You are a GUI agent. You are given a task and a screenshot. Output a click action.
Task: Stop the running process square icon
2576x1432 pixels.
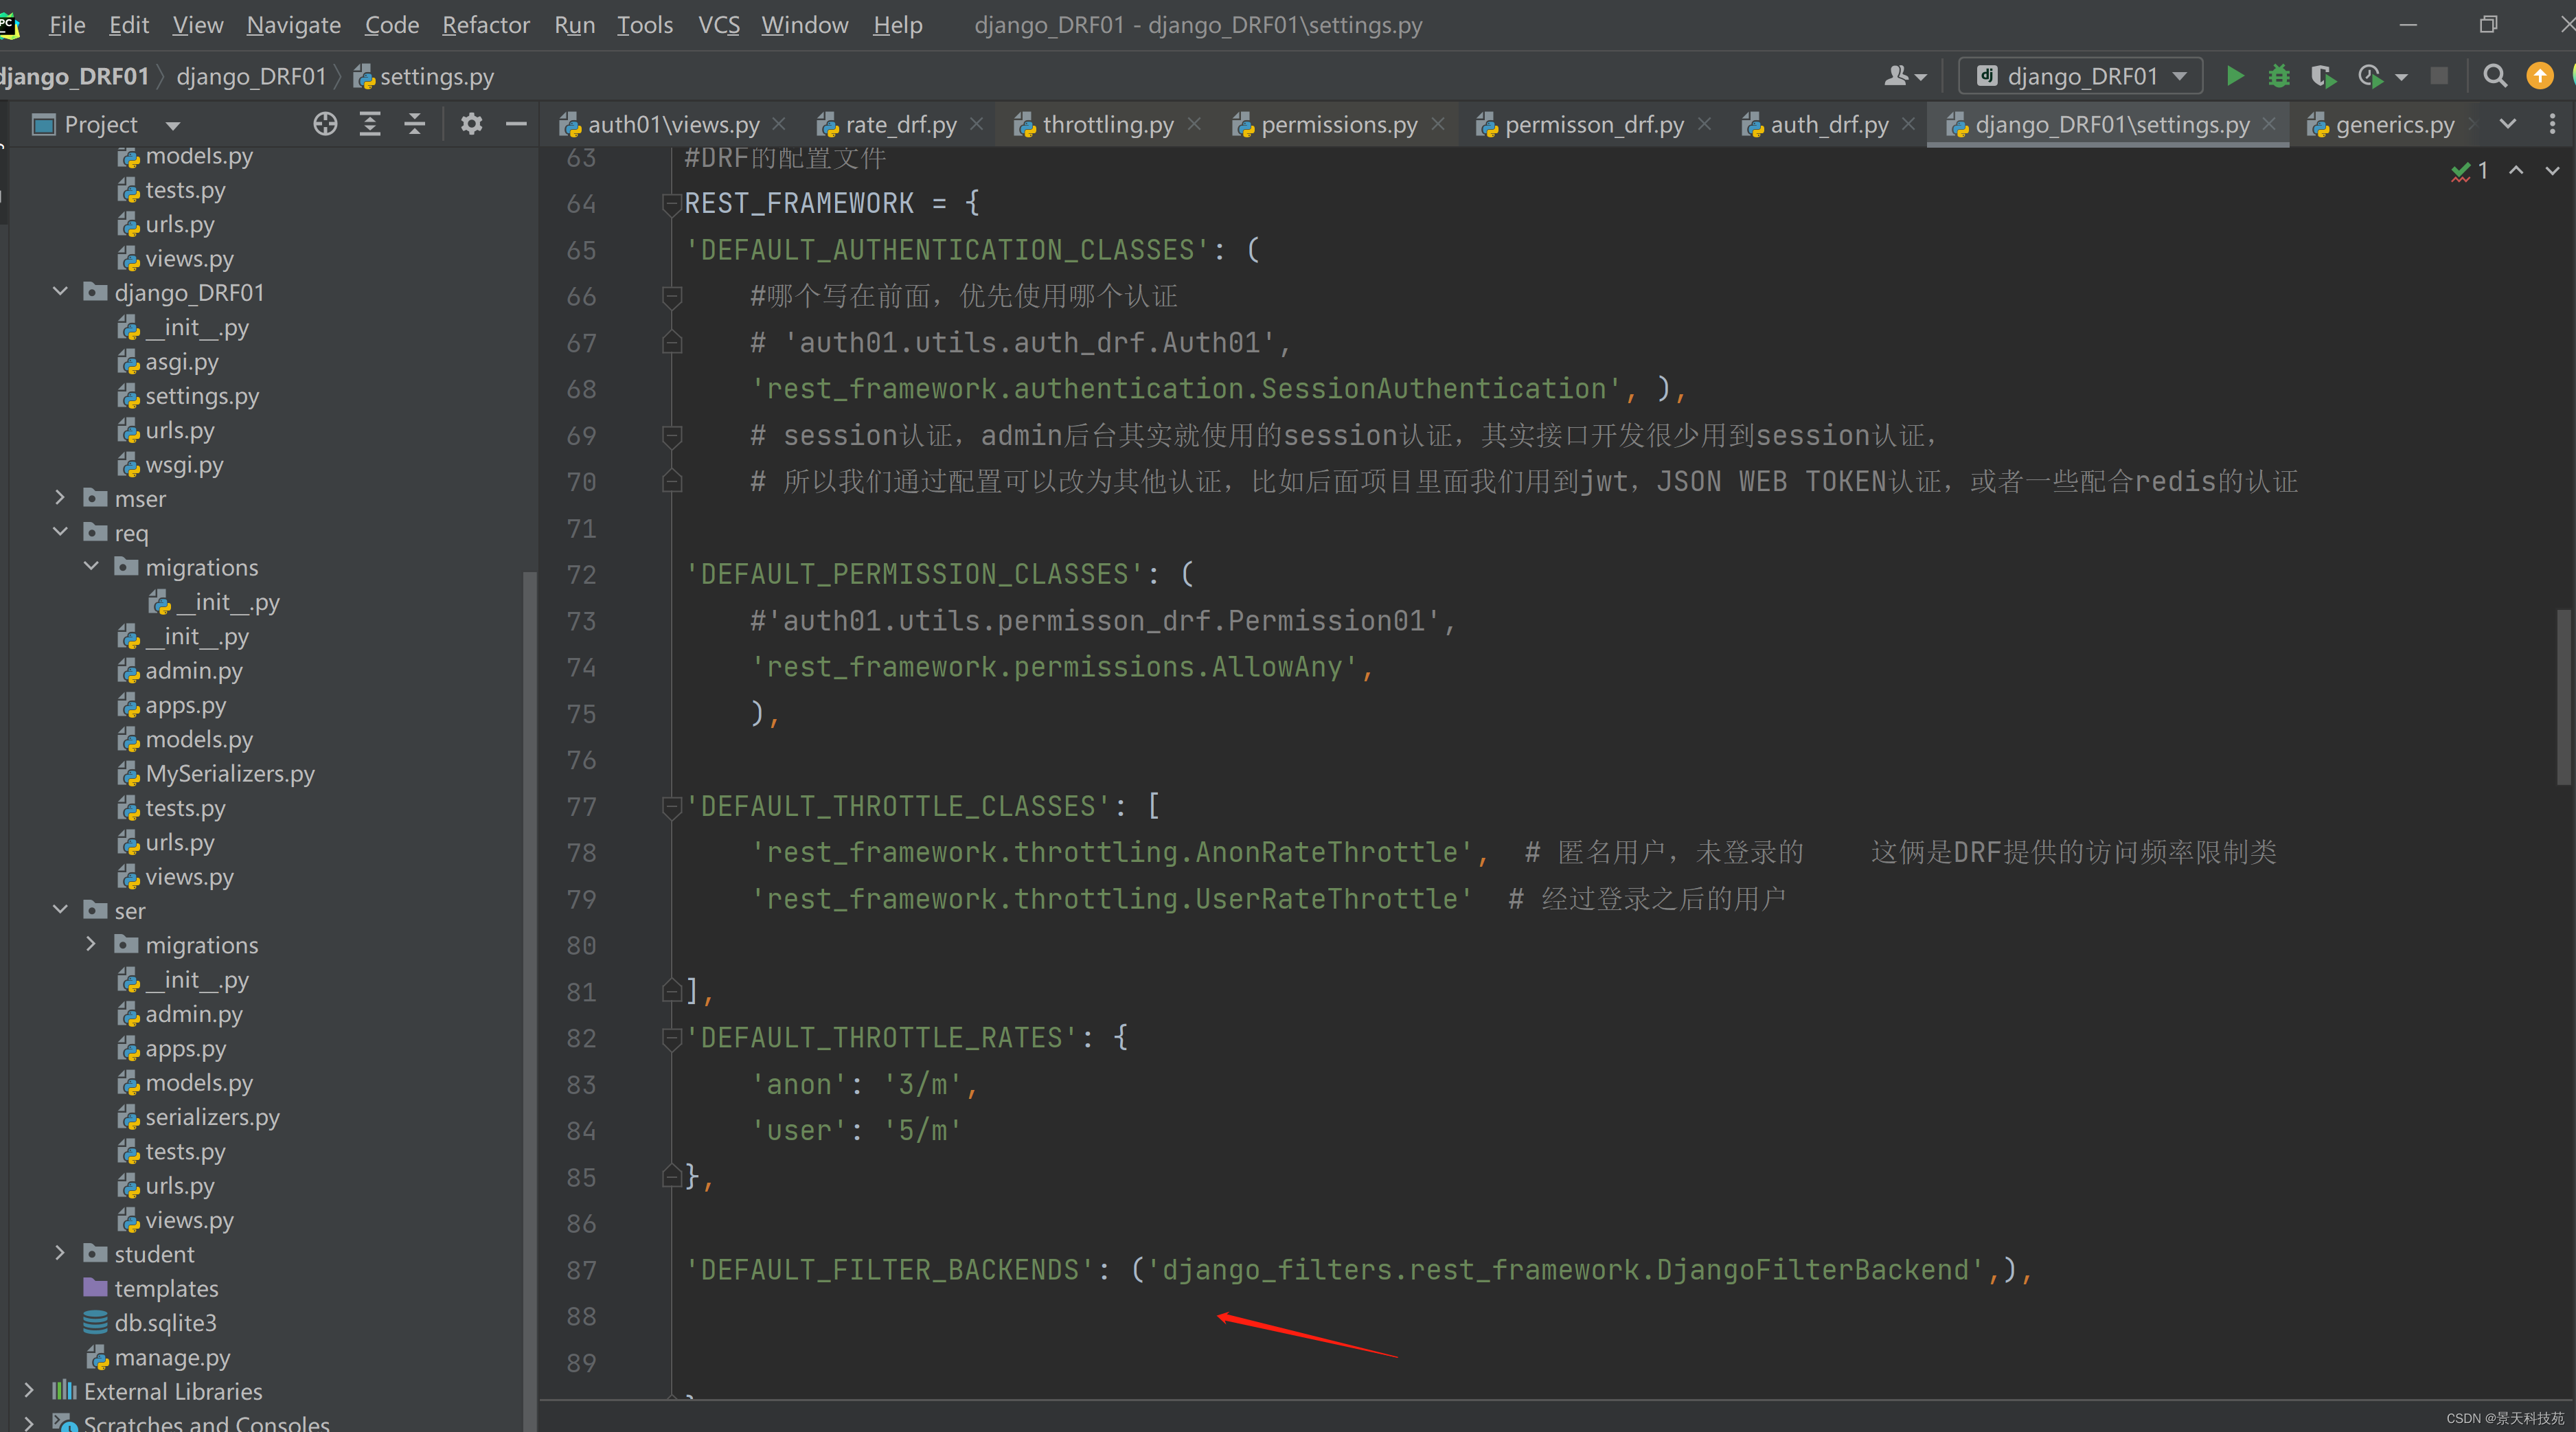2439,76
